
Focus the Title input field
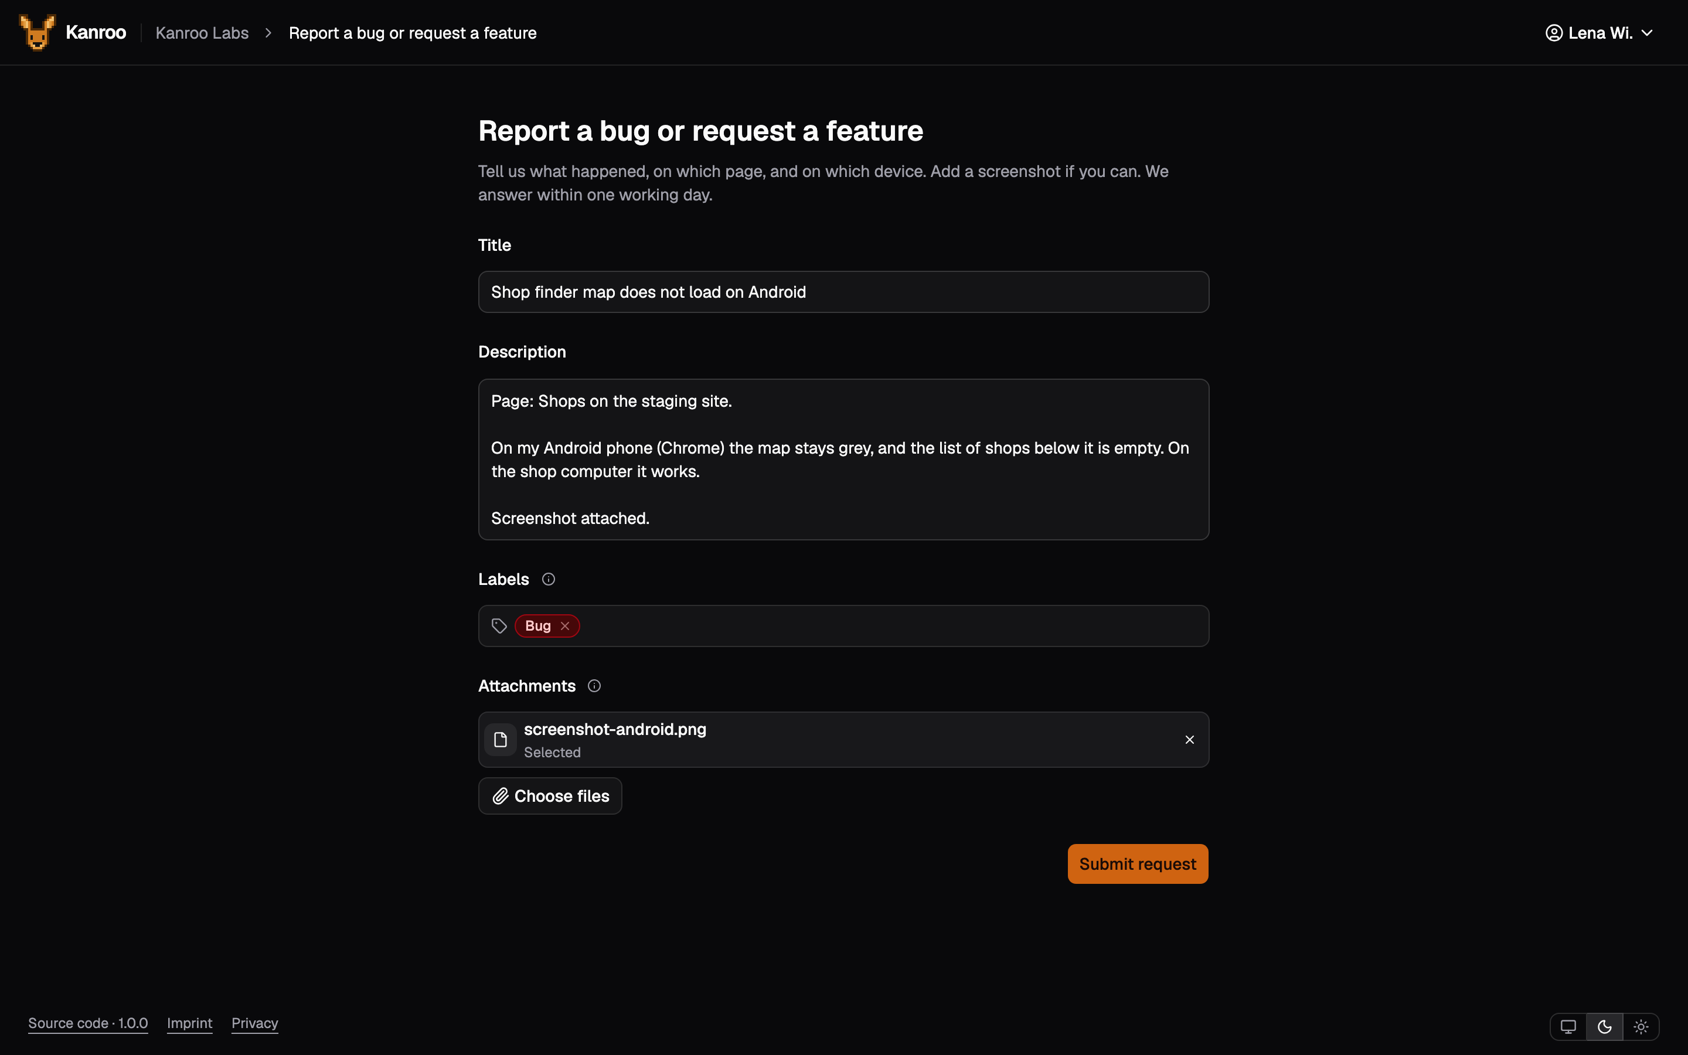[843, 292]
